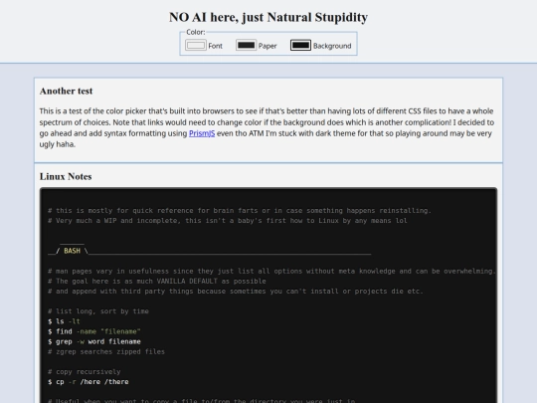
Task: Click the 'Font' label text
Action: [x=216, y=46]
